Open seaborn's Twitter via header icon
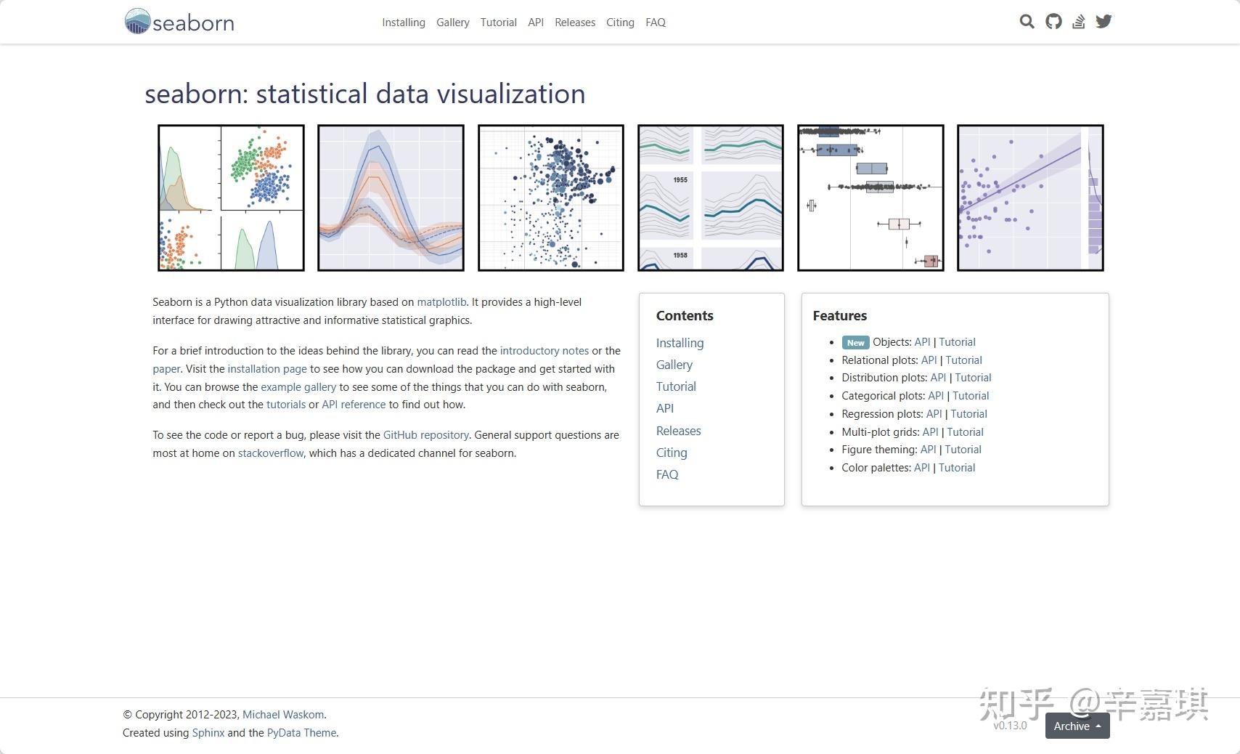1240x754 pixels. 1104,22
